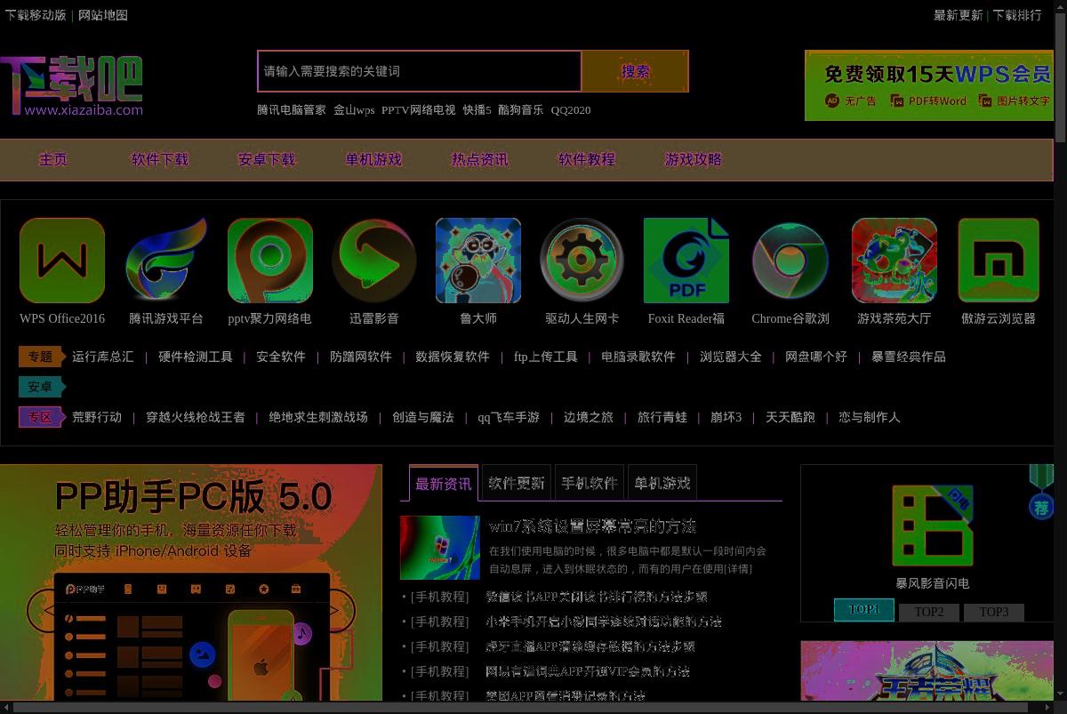Open the 腾讯游戏平台 icon
Screen dimensions: 1067x714
[x=166, y=261]
